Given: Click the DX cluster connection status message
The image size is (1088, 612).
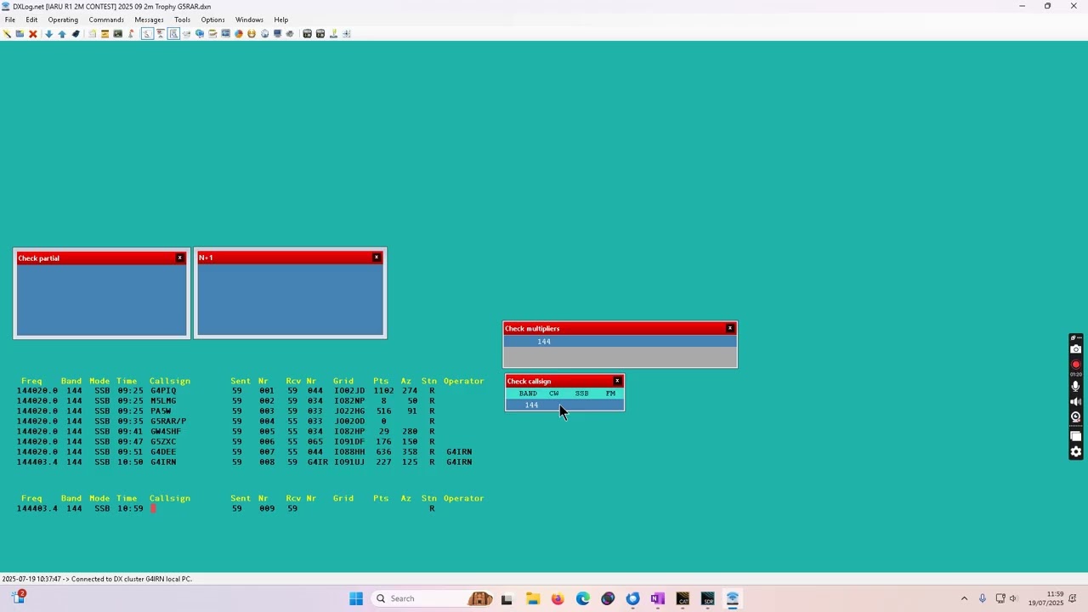Looking at the screenshot, I should tap(97, 579).
